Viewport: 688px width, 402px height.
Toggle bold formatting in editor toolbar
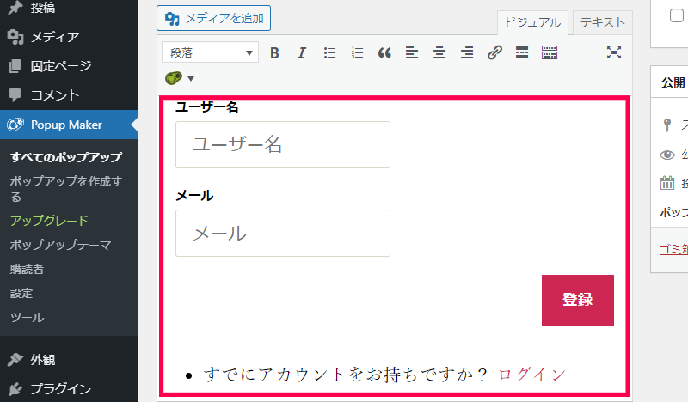[274, 53]
